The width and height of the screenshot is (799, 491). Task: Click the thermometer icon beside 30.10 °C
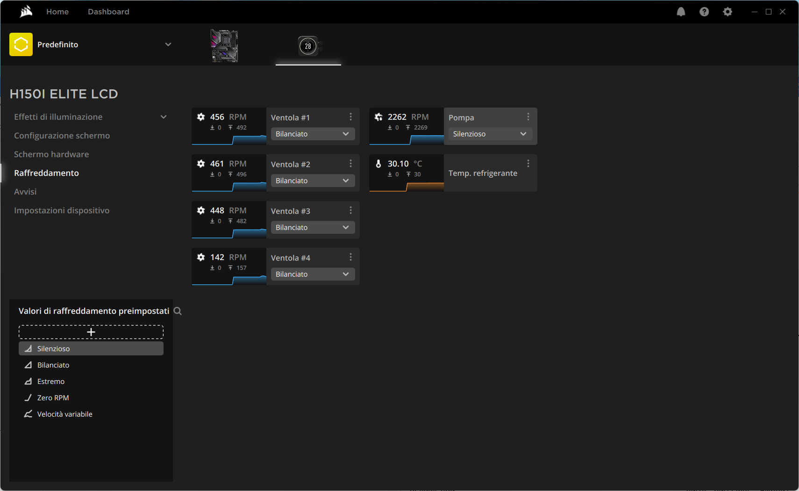378,164
